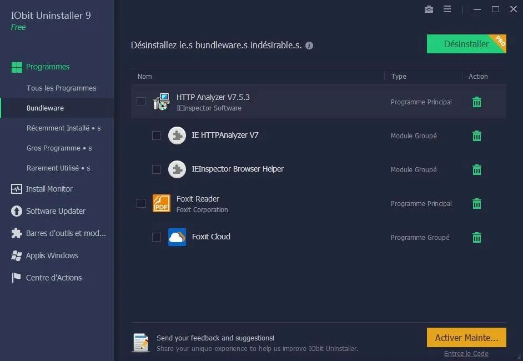523x361 pixels.
Task: Open the hamburger menu icon
Action: point(447,9)
